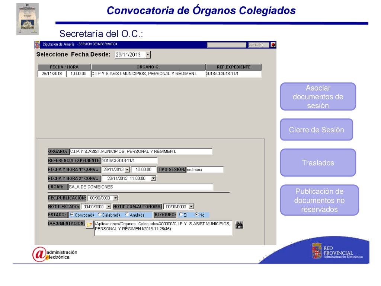Click the Lugar field SALA DE COMISIONES
Screen dimensions: 381x286
pyautogui.click(x=140, y=187)
